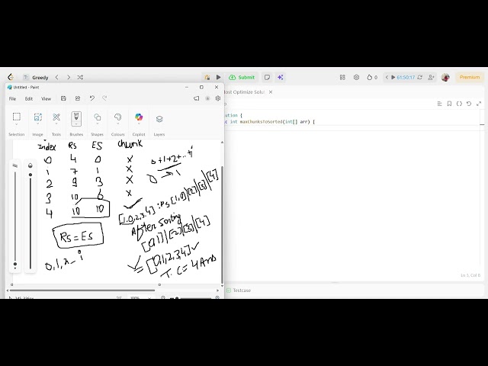Open LeetCode settings gear
The height and width of the screenshot is (366, 488).
(x=356, y=77)
